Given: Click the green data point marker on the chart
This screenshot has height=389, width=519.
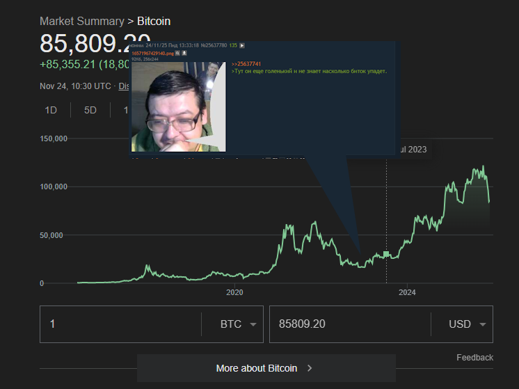Looking at the screenshot, I should [386, 254].
